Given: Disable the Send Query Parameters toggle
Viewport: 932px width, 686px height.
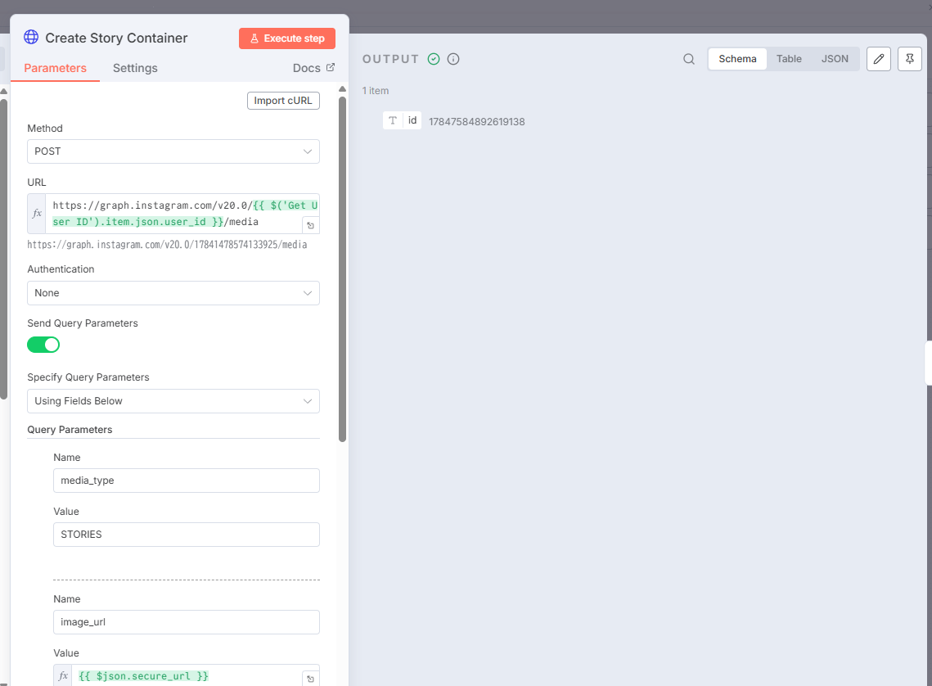Looking at the screenshot, I should tap(43, 345).
